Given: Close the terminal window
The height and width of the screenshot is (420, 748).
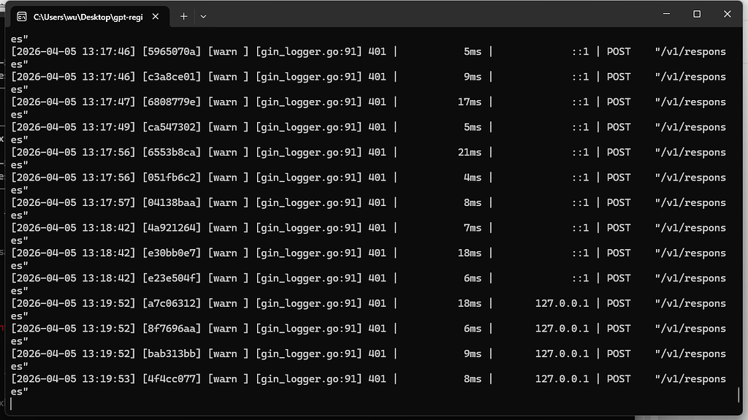Looking at the screenshot, I should click(727, 14).
